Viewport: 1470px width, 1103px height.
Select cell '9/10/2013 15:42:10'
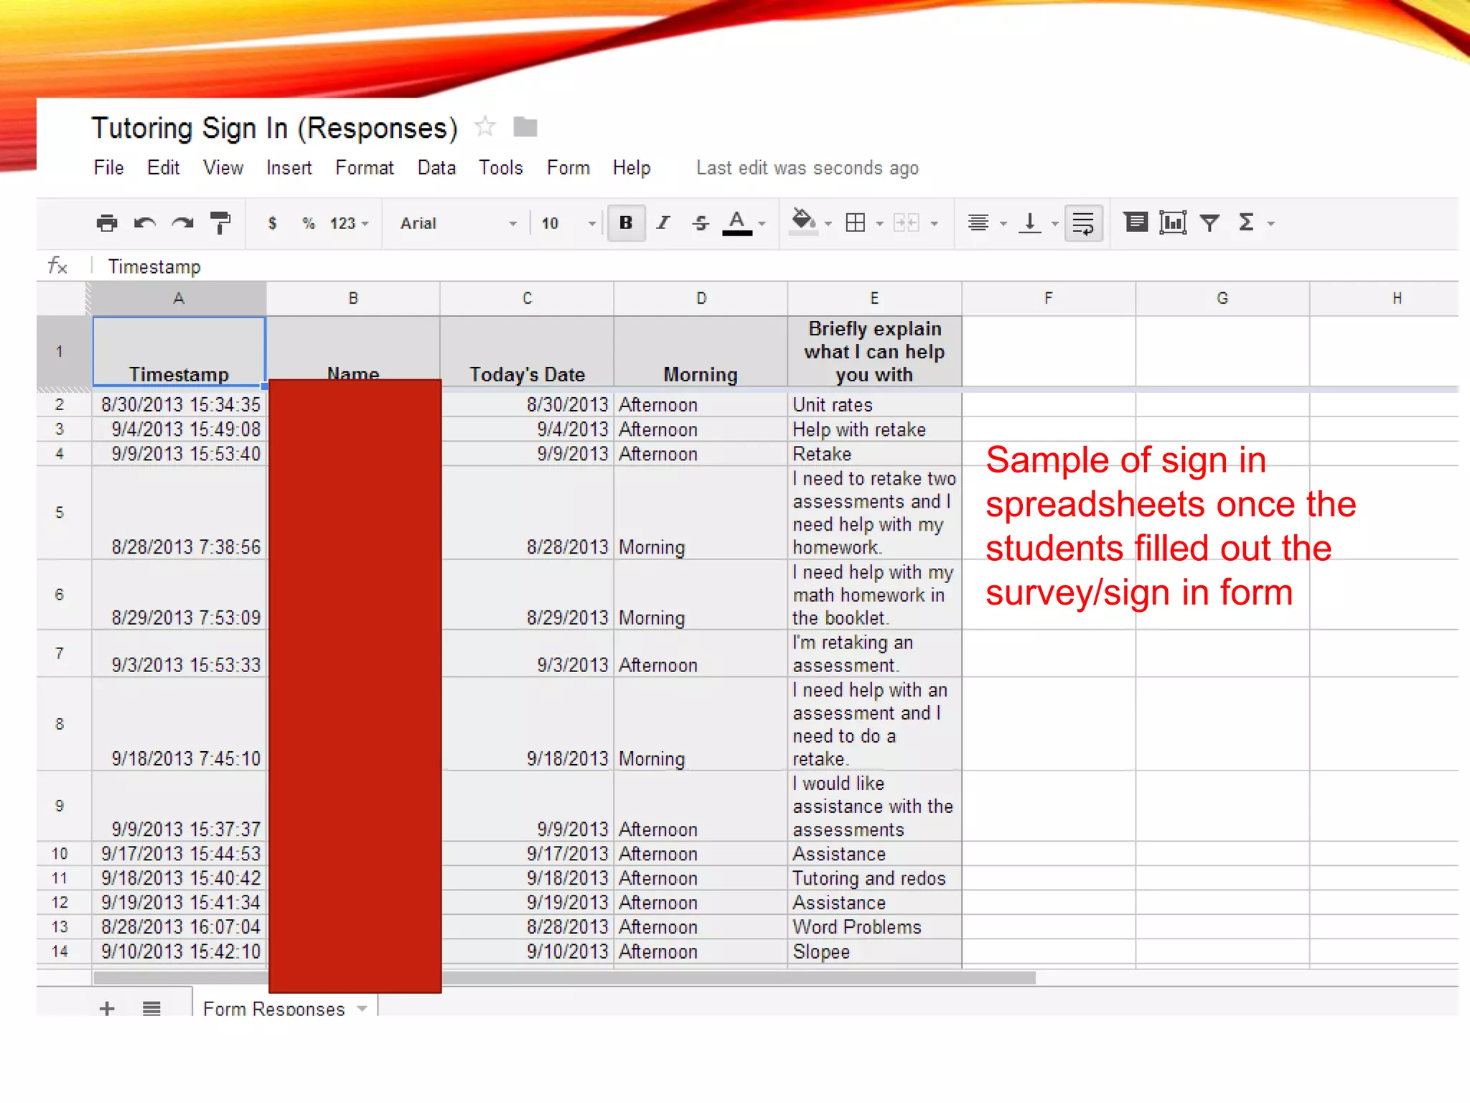point(179,951)
